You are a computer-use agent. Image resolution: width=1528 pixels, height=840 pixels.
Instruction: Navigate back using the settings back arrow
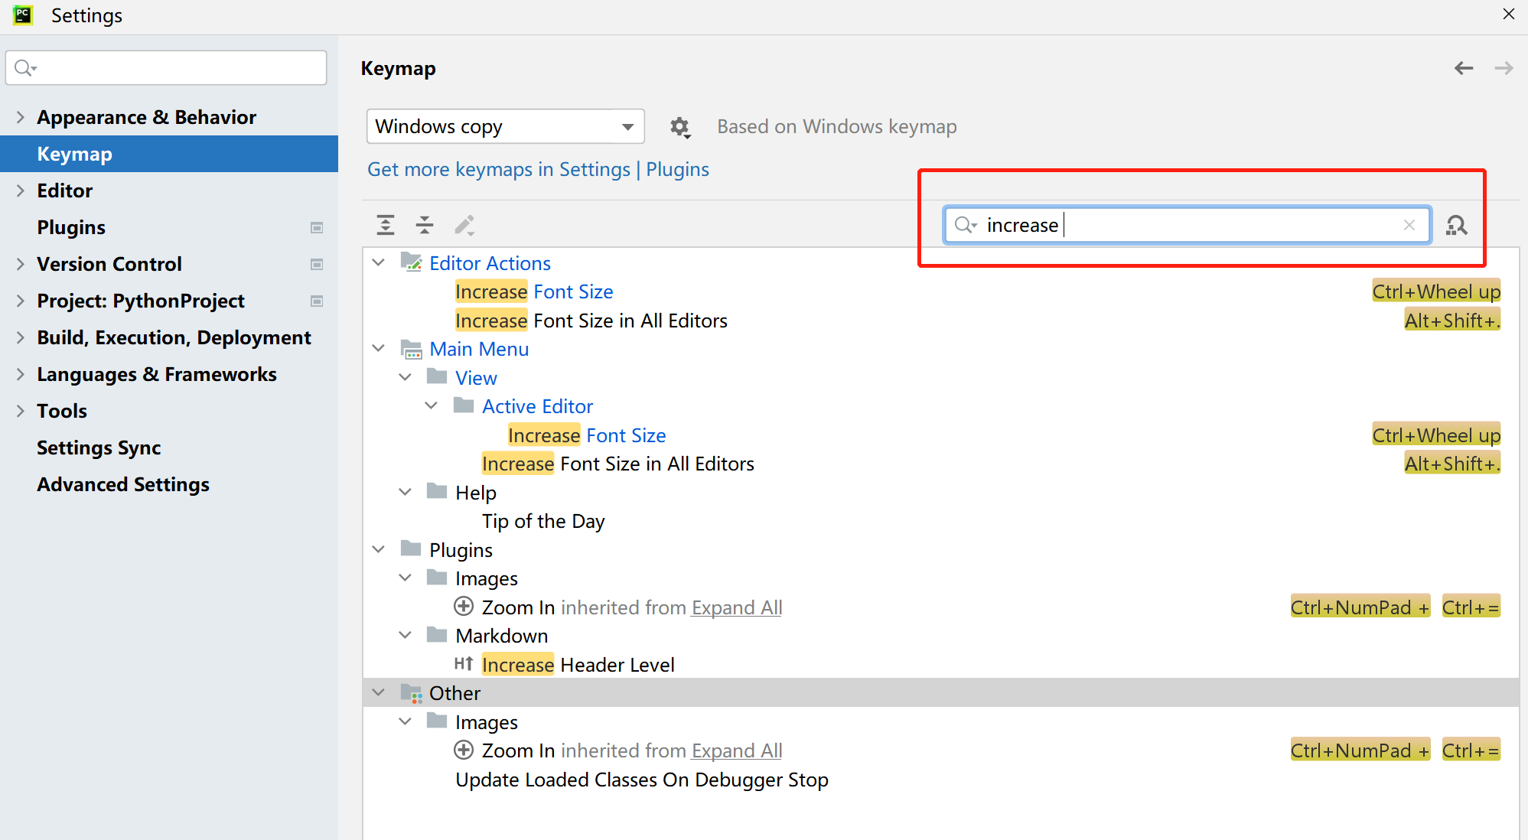coord(1463,68)
